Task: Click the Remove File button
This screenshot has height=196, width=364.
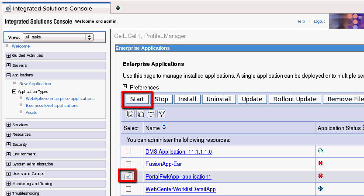Action: (x=344, y=99)
